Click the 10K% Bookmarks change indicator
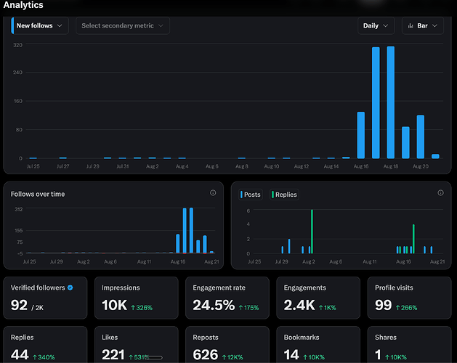 [x=314, y=357]
